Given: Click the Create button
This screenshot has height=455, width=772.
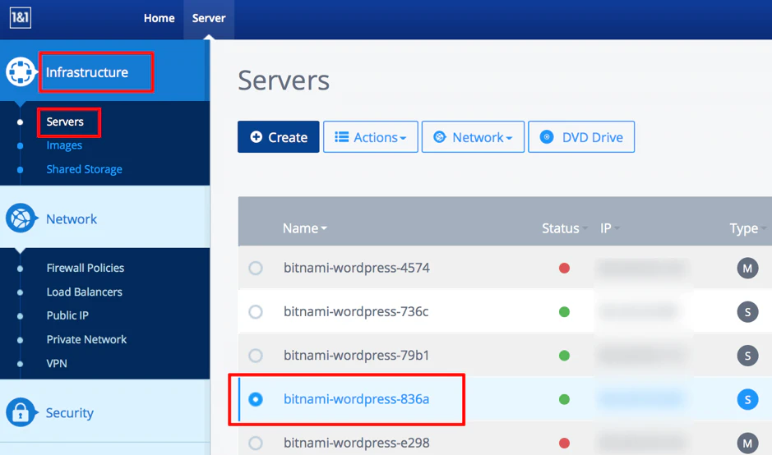Looking at the screenshot, I should pyautogui.click(x=278, y=136).
